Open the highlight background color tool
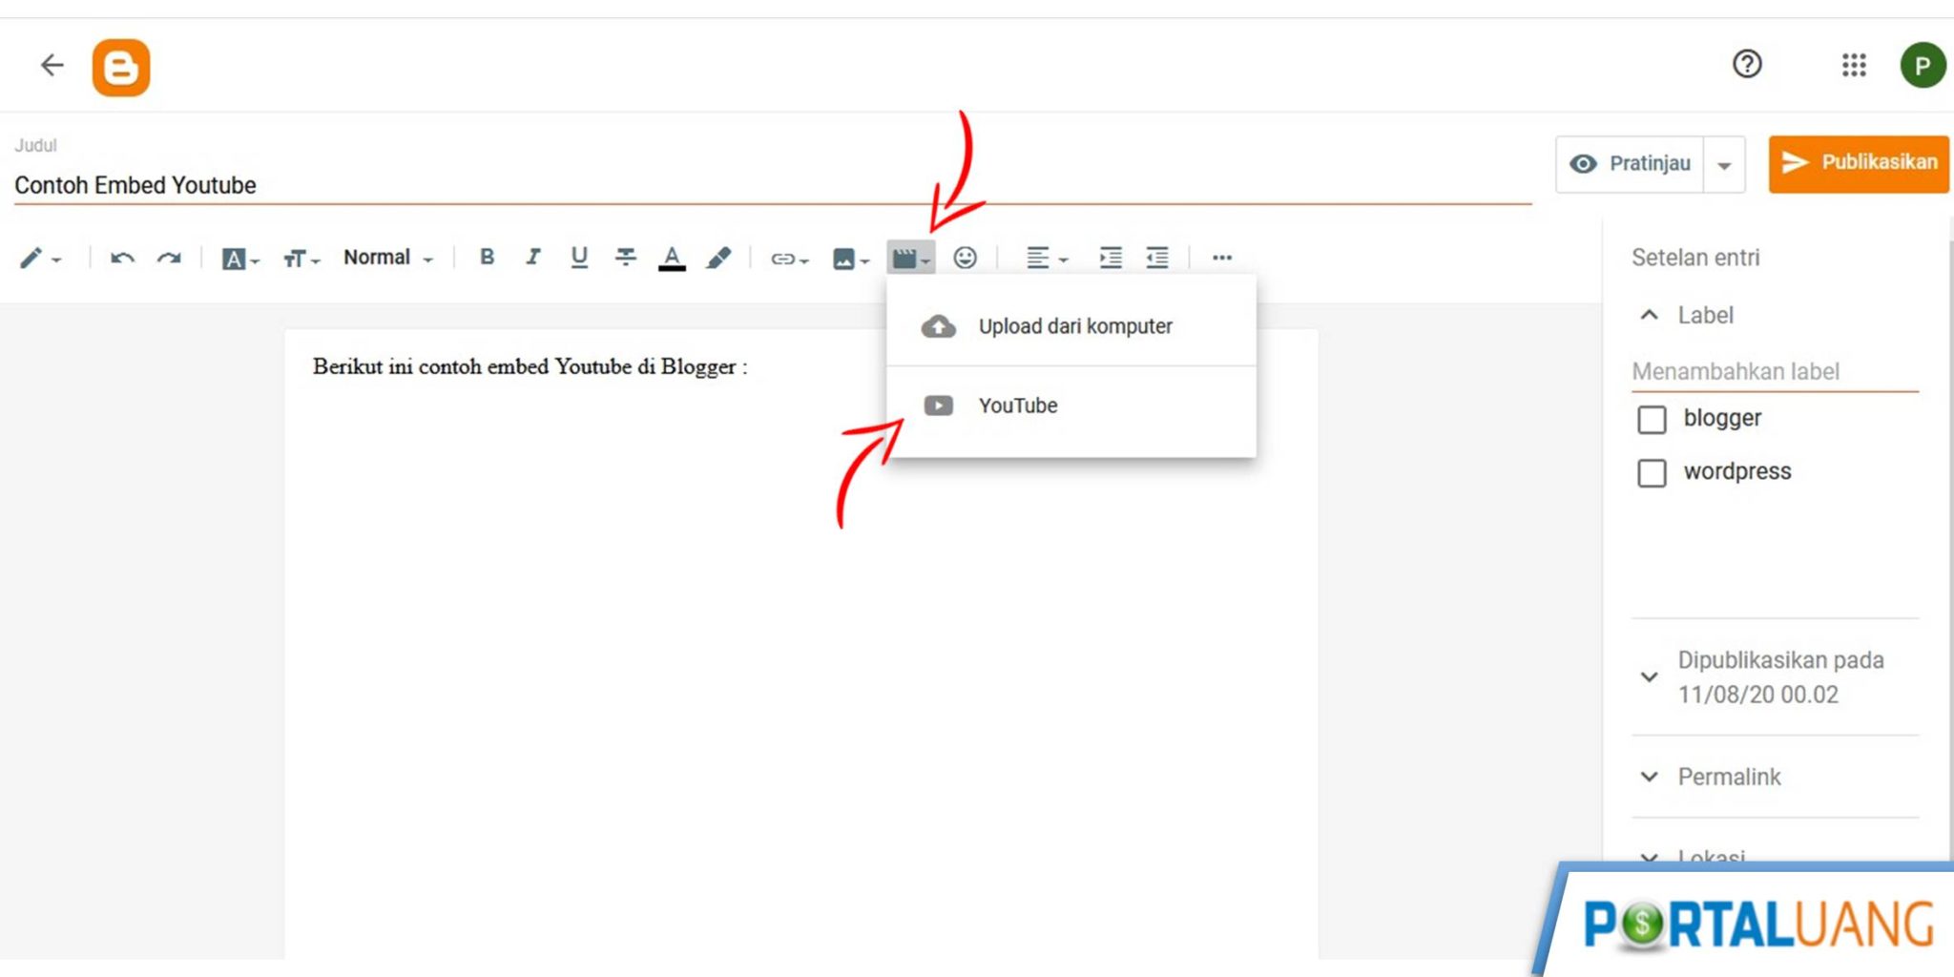This screenshot has height=977, width=1954. pyautogui.click(x=718, y=258)
